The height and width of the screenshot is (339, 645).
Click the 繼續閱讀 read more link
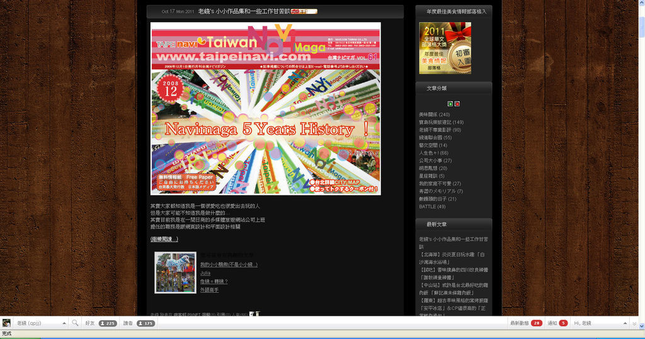click(164, 239)
